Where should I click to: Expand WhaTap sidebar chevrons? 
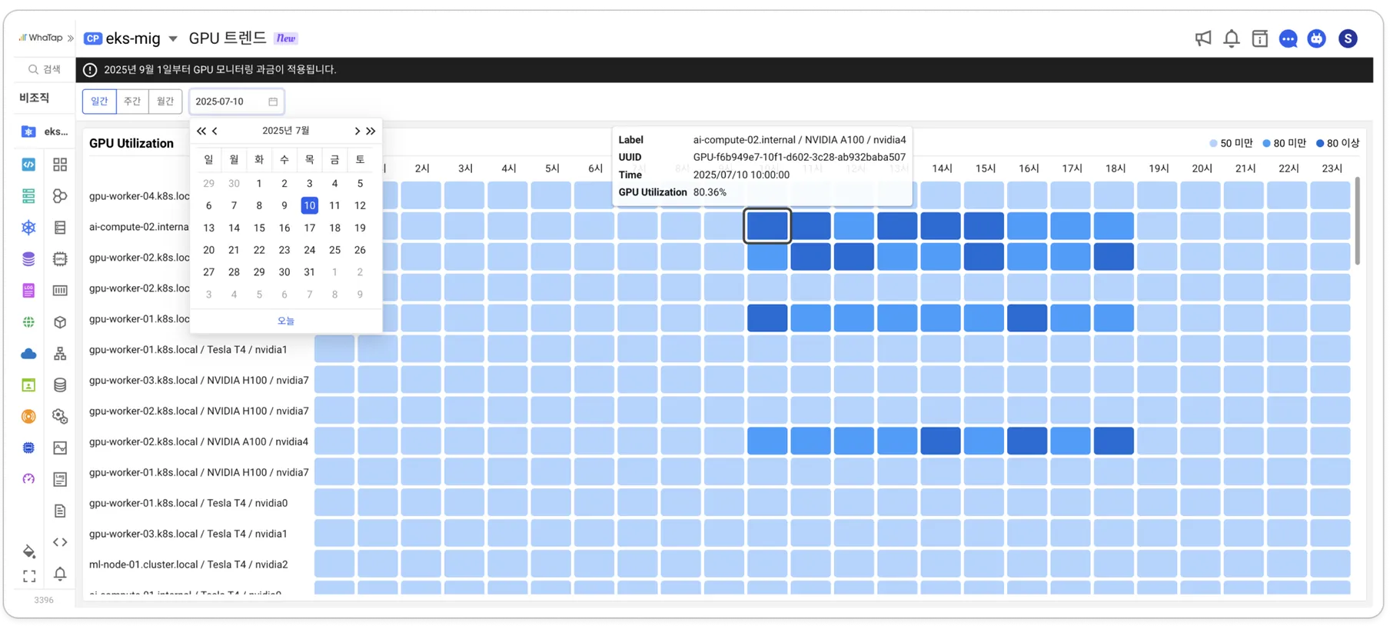pyautogui.click(x=71, y=38)
